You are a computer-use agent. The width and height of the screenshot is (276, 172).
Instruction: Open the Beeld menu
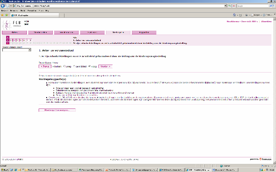point(23,10)
